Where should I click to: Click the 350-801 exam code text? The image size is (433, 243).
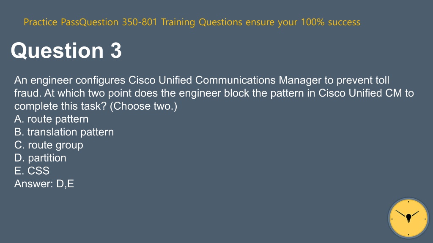pos(140,22)
